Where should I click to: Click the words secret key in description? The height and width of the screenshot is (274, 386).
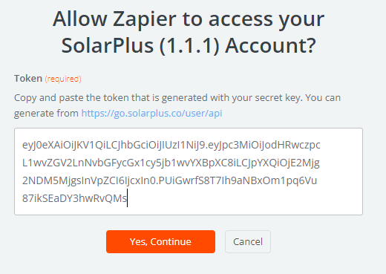pyautogui.click(x=278, y=98)
